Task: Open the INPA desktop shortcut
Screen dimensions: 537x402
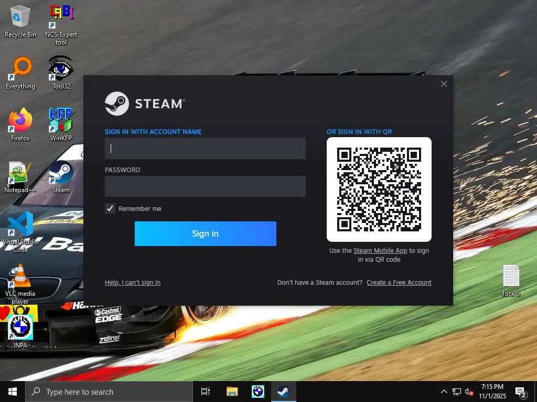Action: click(20, 332)
